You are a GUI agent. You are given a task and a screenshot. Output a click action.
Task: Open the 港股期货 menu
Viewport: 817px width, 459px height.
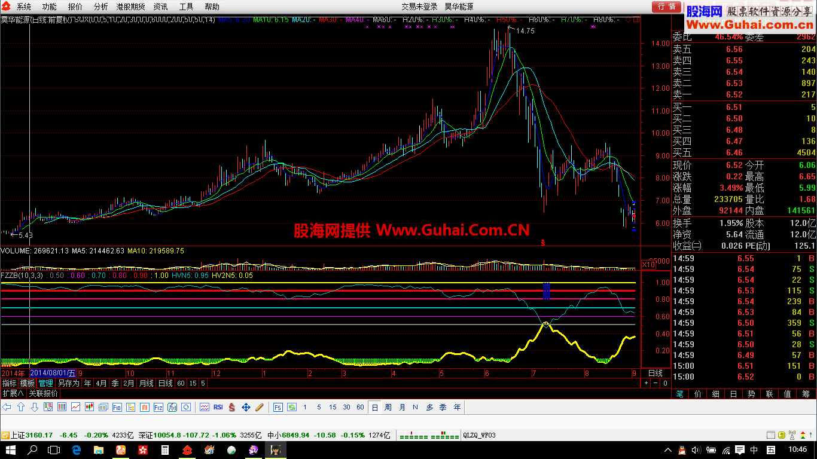click(131, 7)
